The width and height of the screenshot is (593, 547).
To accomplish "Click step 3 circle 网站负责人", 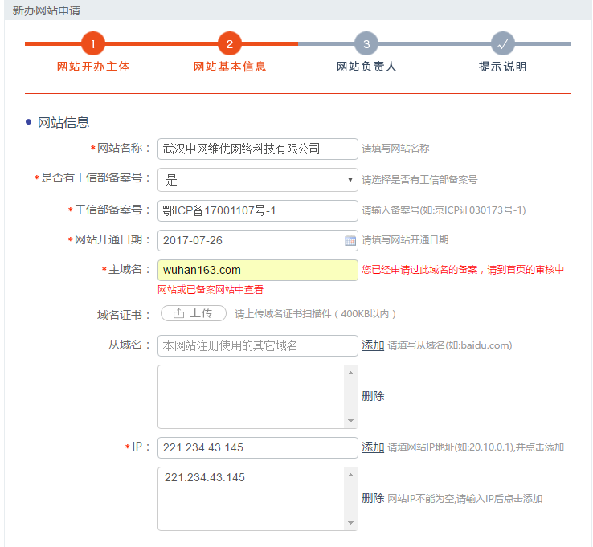I will (366, 44).
